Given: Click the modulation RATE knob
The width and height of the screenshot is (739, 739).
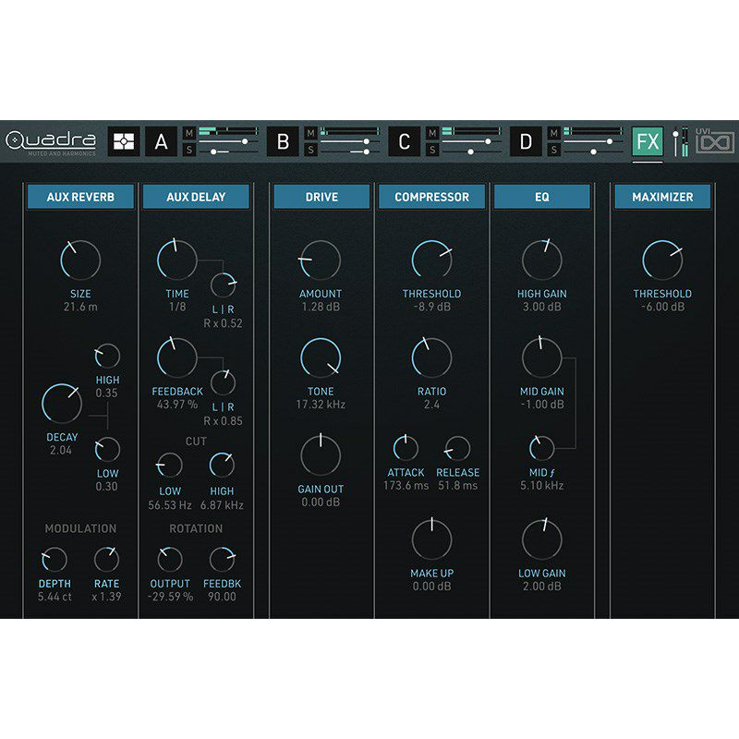Looking at the screenshot, I should (x=106, y=560).
